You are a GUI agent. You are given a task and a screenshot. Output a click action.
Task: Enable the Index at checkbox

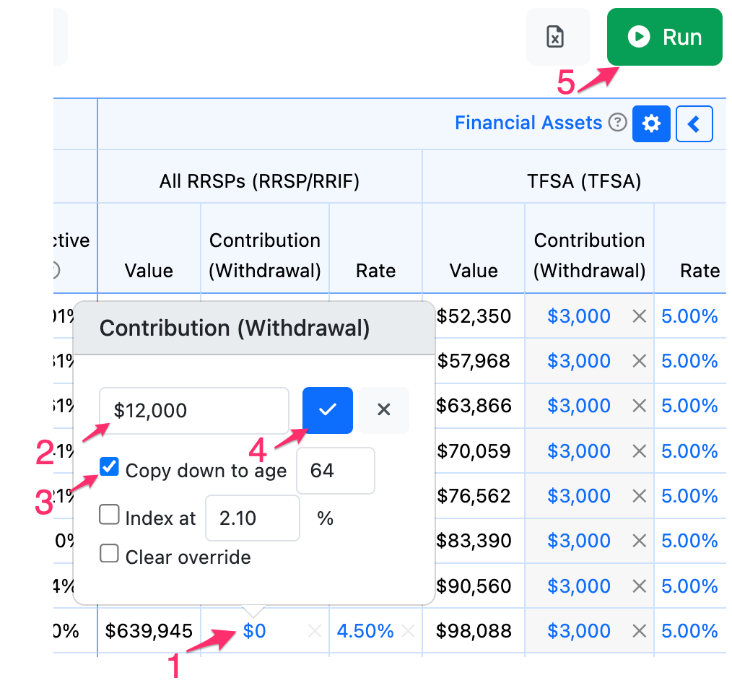[109, 514]
